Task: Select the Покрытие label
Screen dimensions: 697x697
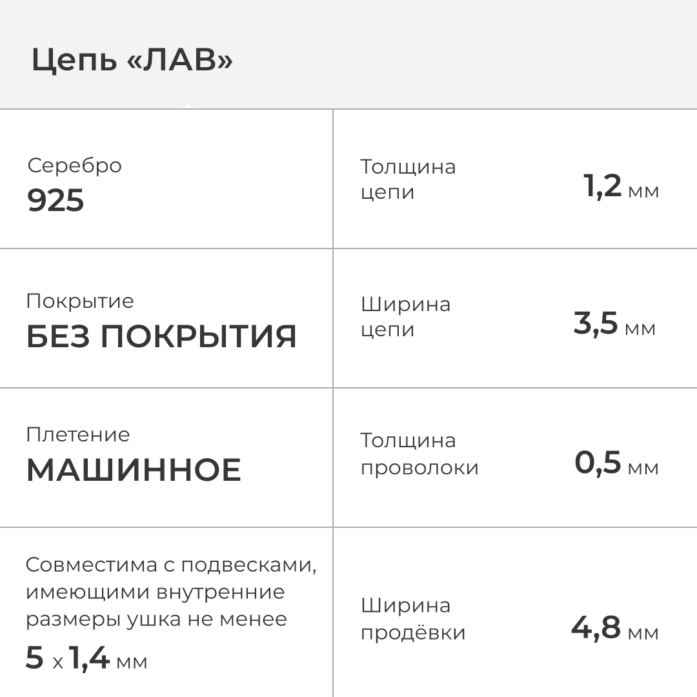Action: (80, 301)
